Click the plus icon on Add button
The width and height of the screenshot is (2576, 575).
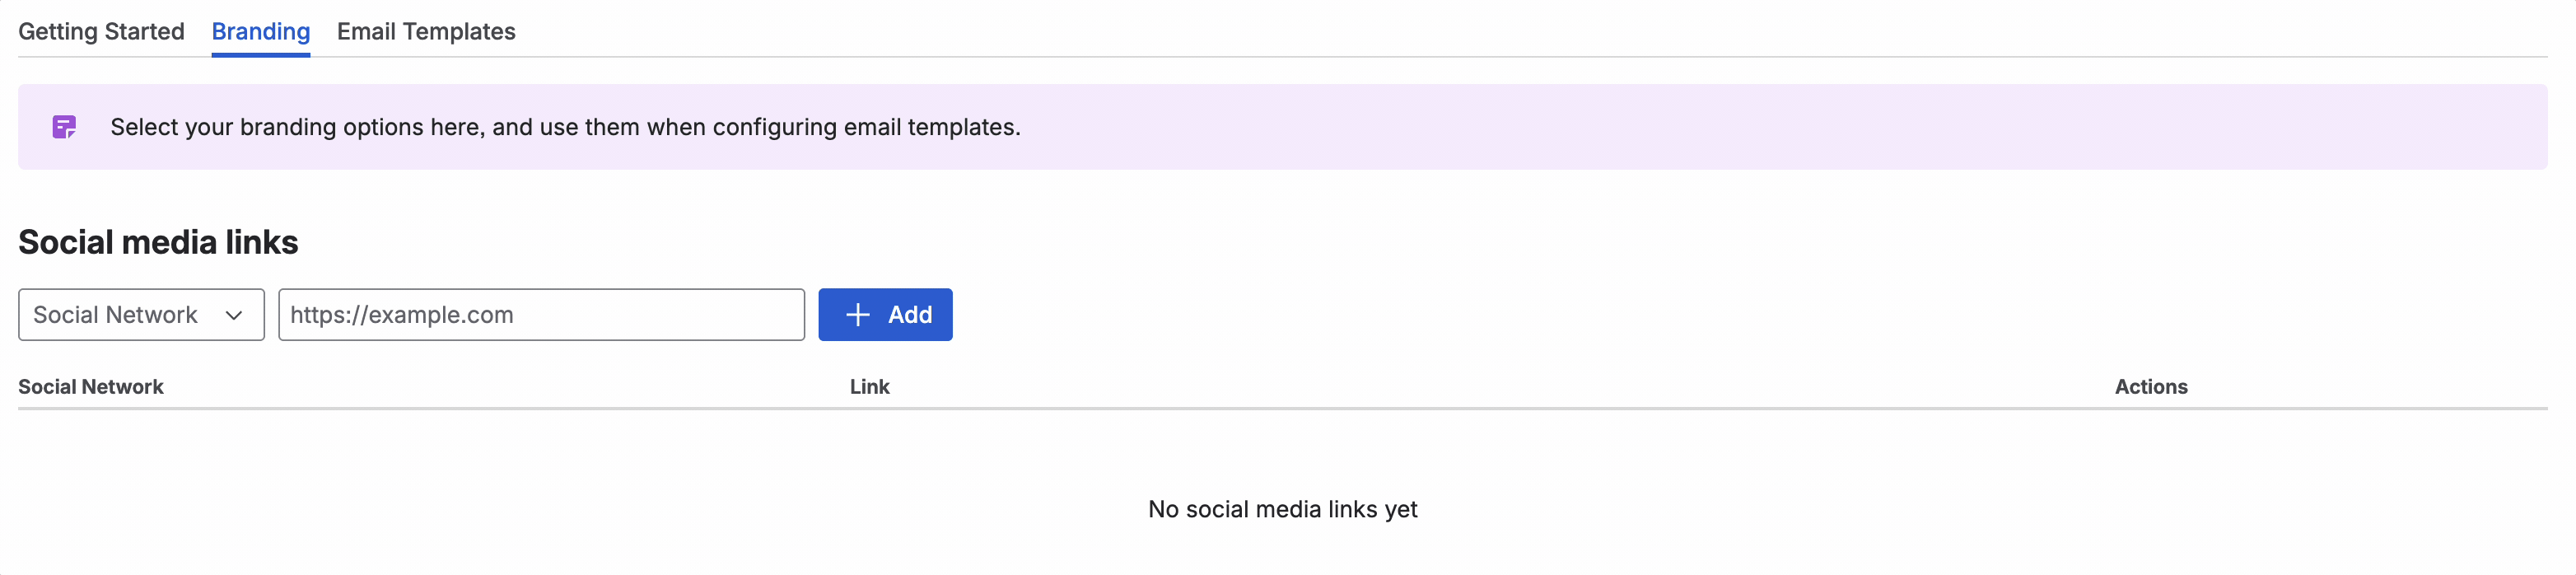(857, 315)
